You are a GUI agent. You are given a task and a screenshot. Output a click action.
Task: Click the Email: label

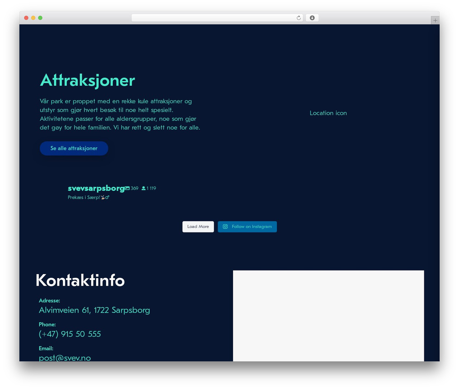46,348
